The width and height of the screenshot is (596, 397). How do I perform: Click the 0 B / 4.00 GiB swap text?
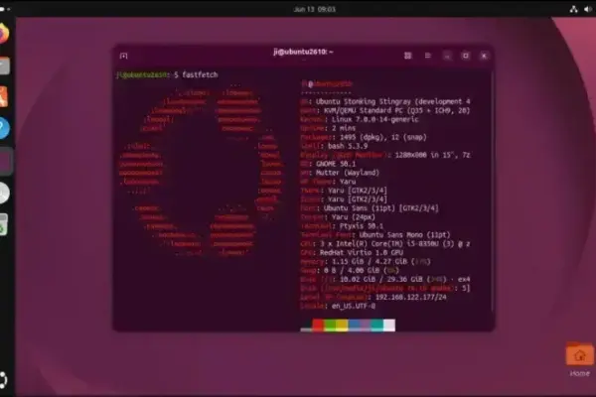[x=352, y=271]
